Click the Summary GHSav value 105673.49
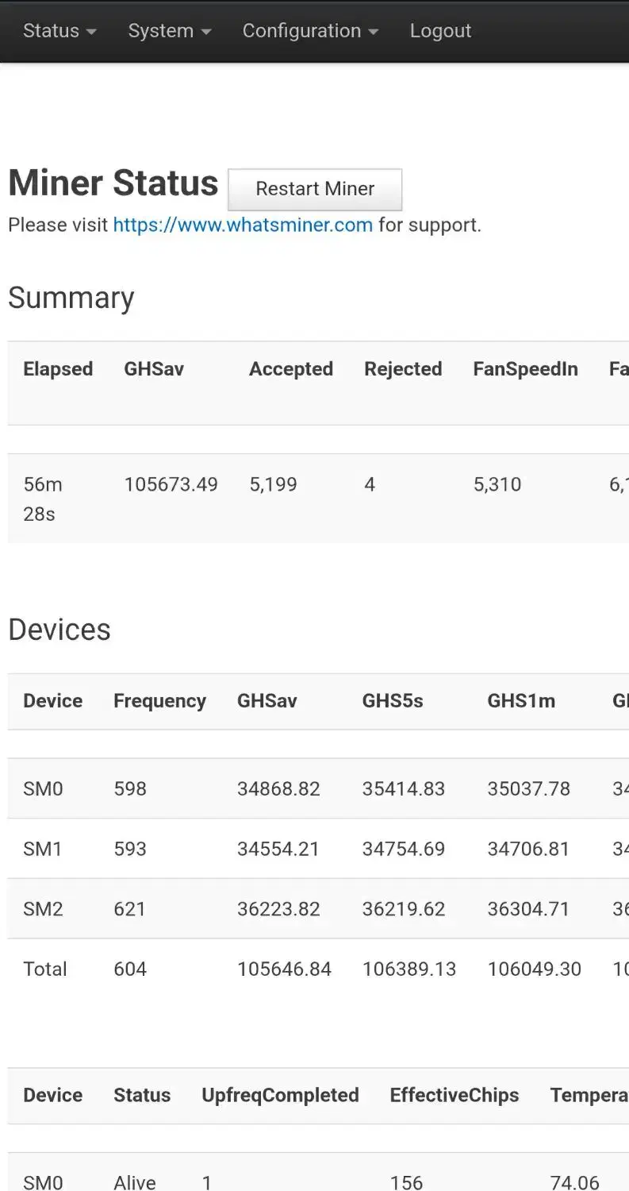This screenshot has width=629, height=1191. pyautogui.click(x=171, y=484)
